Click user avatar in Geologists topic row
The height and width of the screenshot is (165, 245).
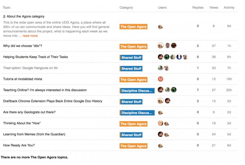(160, 113)
